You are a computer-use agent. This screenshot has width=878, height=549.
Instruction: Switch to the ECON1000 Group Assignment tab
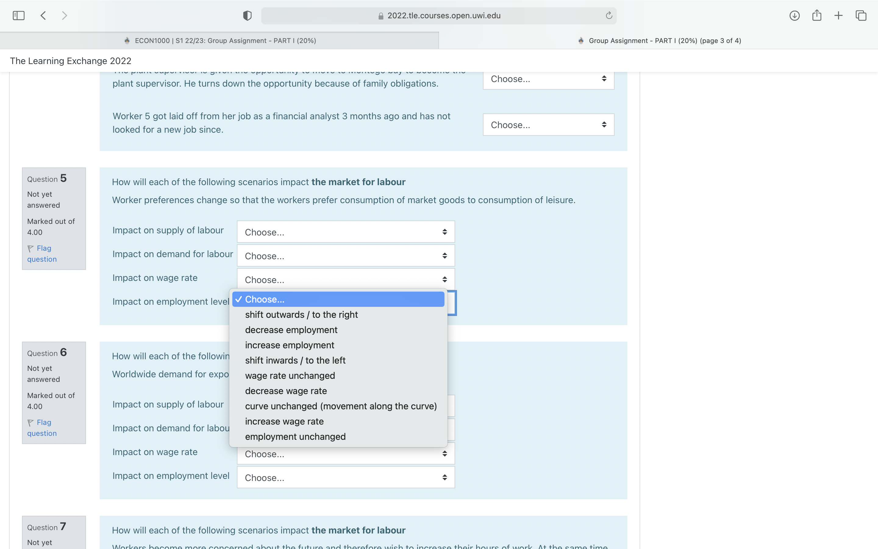click(220, 41)
